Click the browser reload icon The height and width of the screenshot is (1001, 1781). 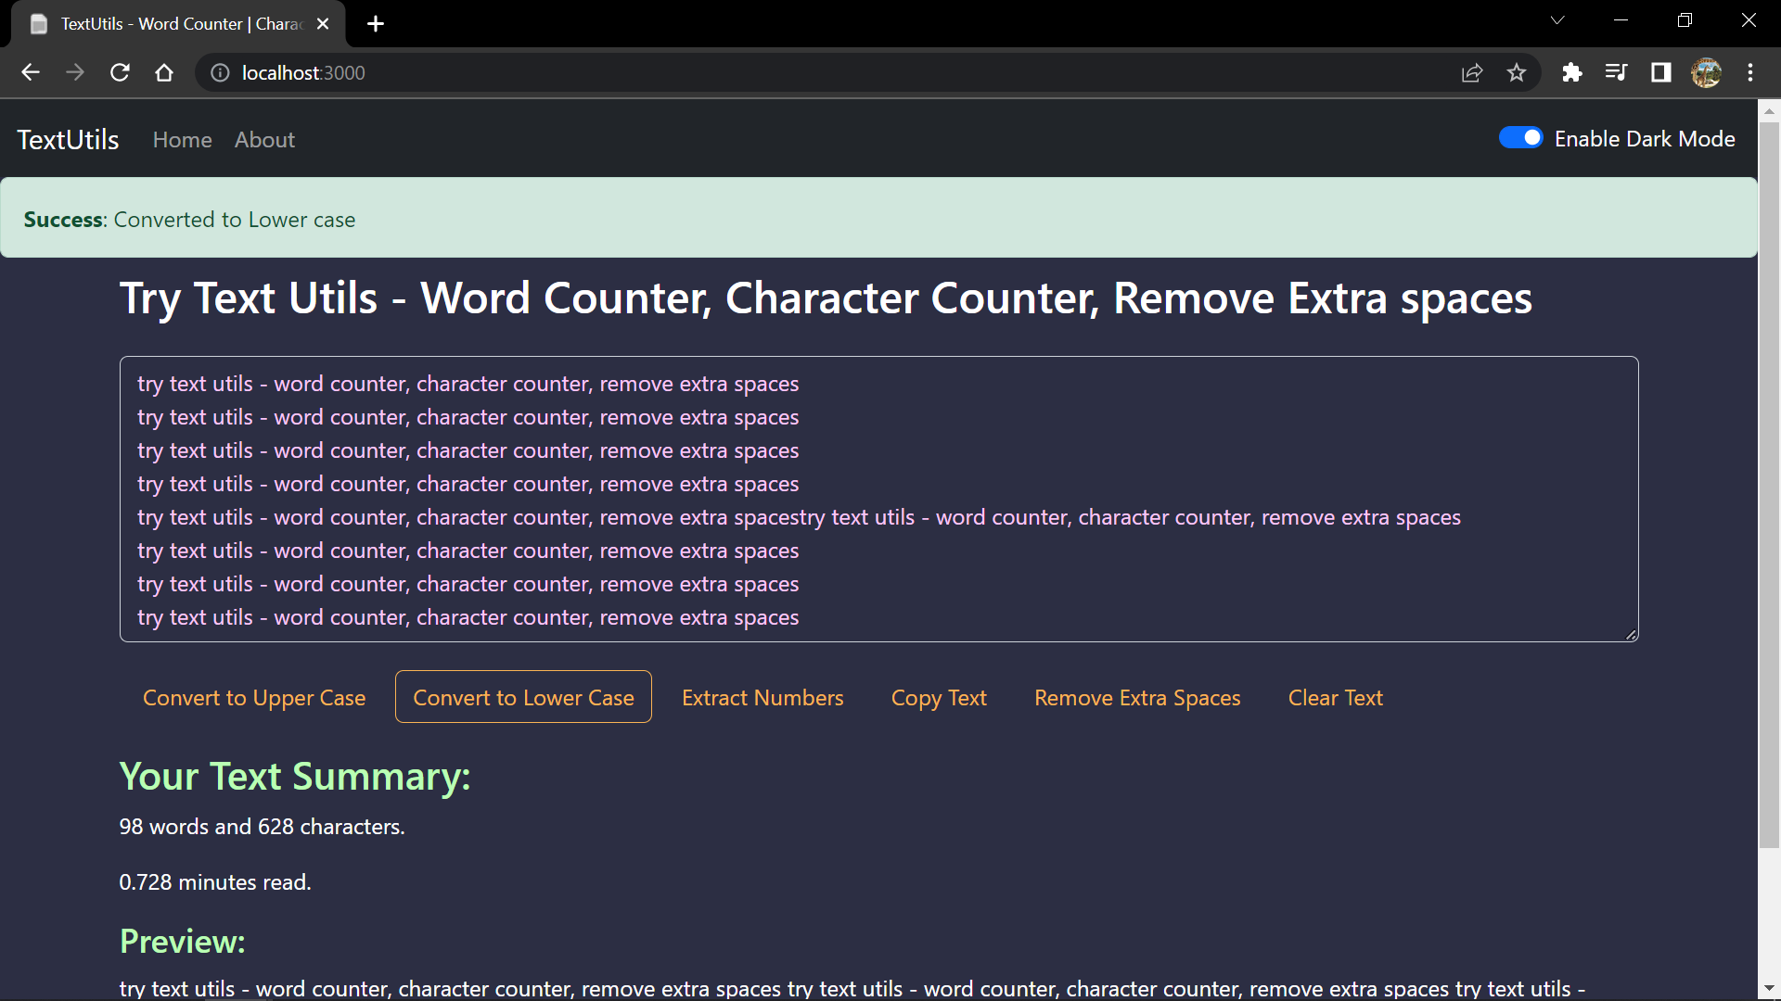tap(120, 72)
